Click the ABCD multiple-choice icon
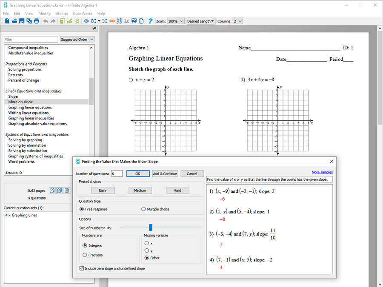This screenshot has width=383, height=287. point(119,21)
